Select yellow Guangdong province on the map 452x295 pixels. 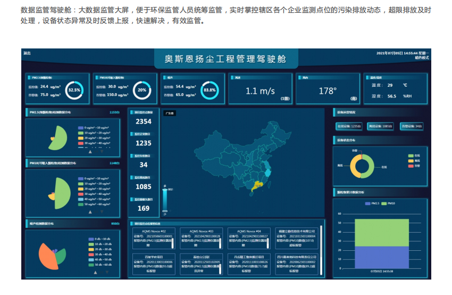pyautogui.click(x=257, y=186)
